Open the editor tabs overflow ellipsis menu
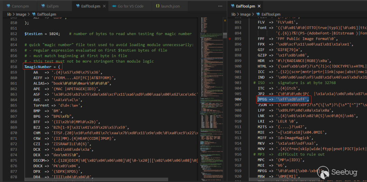The width and height of the screenshot is (367, 182). pos(220,6)
